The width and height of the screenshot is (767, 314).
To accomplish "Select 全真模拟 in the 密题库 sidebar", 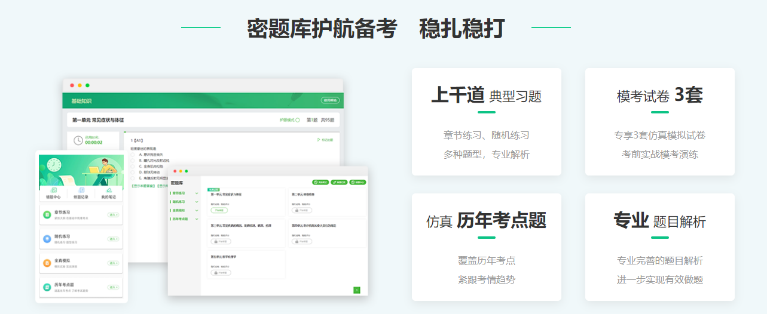I will (x=179, y=210).
